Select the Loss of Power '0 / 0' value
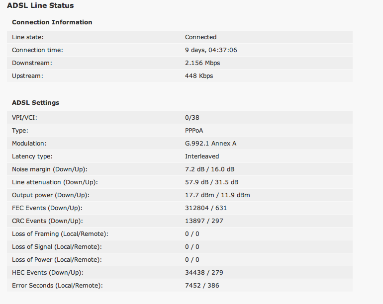This screenshot has width=383, height=304. click(x=192, y=260)
